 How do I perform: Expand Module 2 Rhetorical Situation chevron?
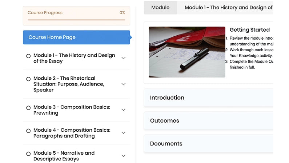pos(124,84)
